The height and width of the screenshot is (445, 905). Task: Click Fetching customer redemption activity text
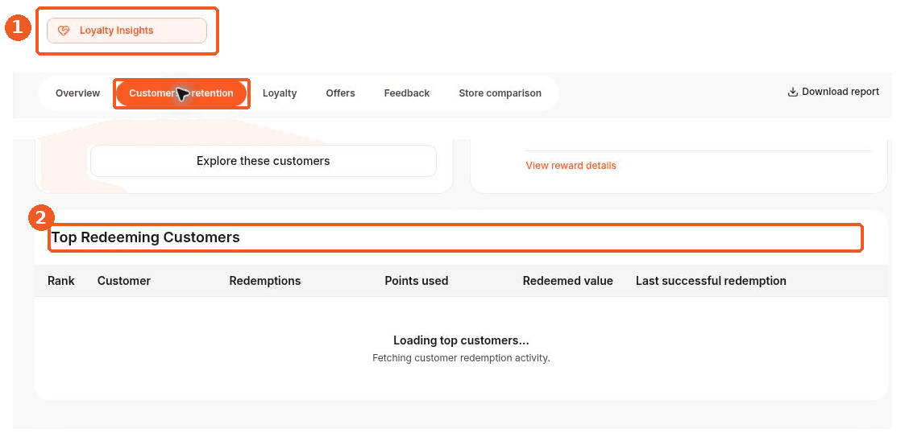pyautogui.click(x=461, y=358)
